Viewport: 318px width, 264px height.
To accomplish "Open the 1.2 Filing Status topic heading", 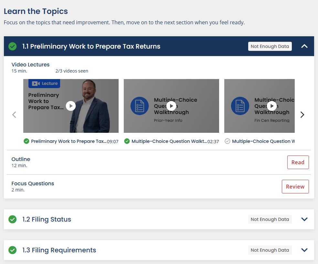I will (x=47, y=219).
